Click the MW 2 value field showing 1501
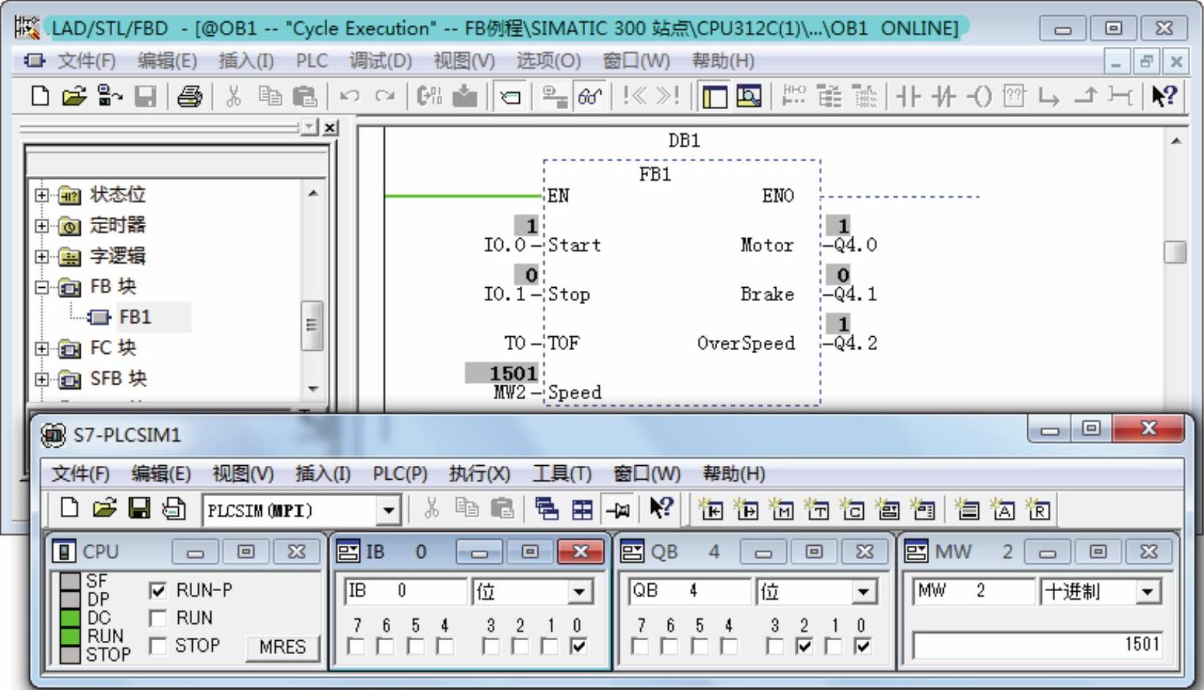This screenshot has height=690, width=1204. point(1038,645)
